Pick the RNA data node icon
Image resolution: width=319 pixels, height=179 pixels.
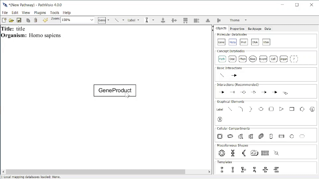click(266, 42)
